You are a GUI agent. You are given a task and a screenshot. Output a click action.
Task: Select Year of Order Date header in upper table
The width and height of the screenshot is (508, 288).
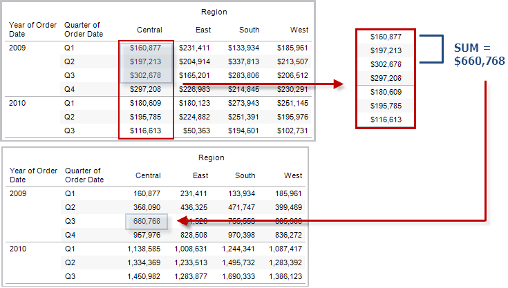tap(32, 30)
